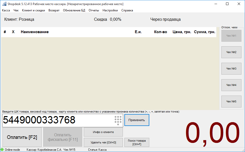245x152 pixels.
Task: Select deferred receipt Чек №5
Action: 231,101
